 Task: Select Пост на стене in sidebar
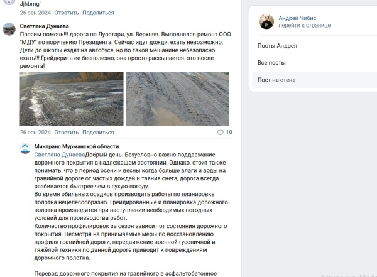point(276,80)
